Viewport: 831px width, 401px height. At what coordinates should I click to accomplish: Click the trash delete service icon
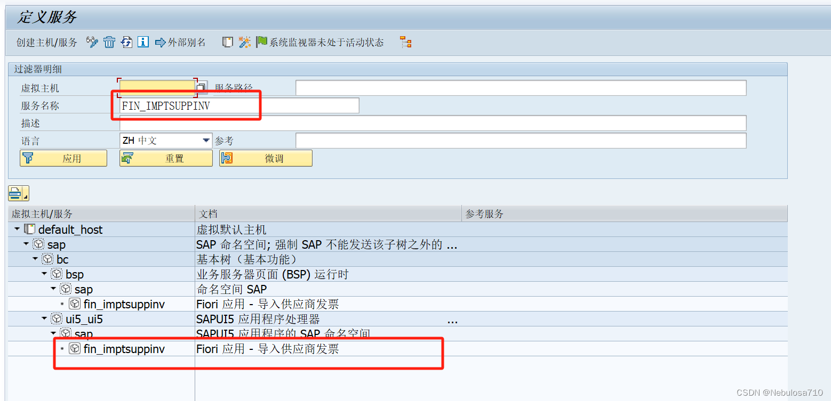click(x=109, y=42)
